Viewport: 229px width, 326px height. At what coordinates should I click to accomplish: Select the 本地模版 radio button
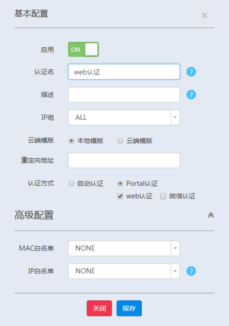click(72, 141)
